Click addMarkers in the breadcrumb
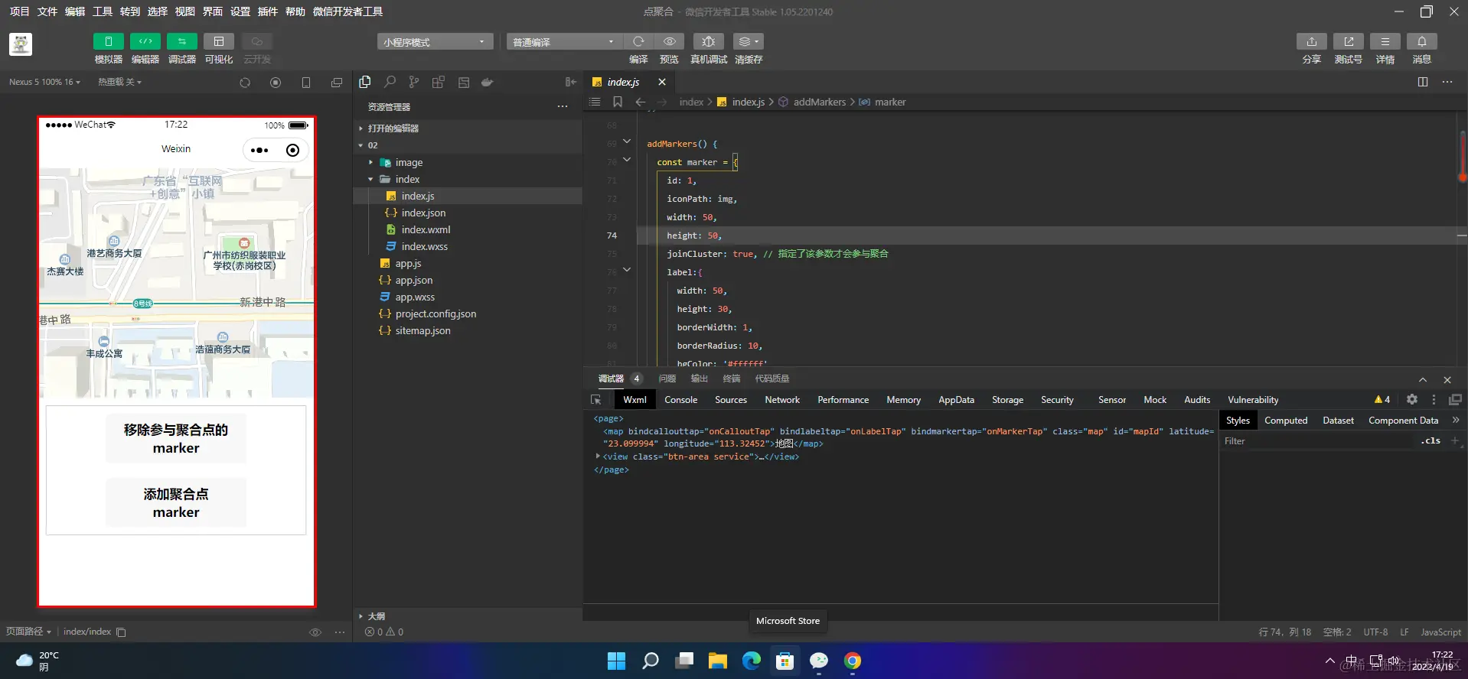The image size is (1468, 679). click(x=819, y=102)
